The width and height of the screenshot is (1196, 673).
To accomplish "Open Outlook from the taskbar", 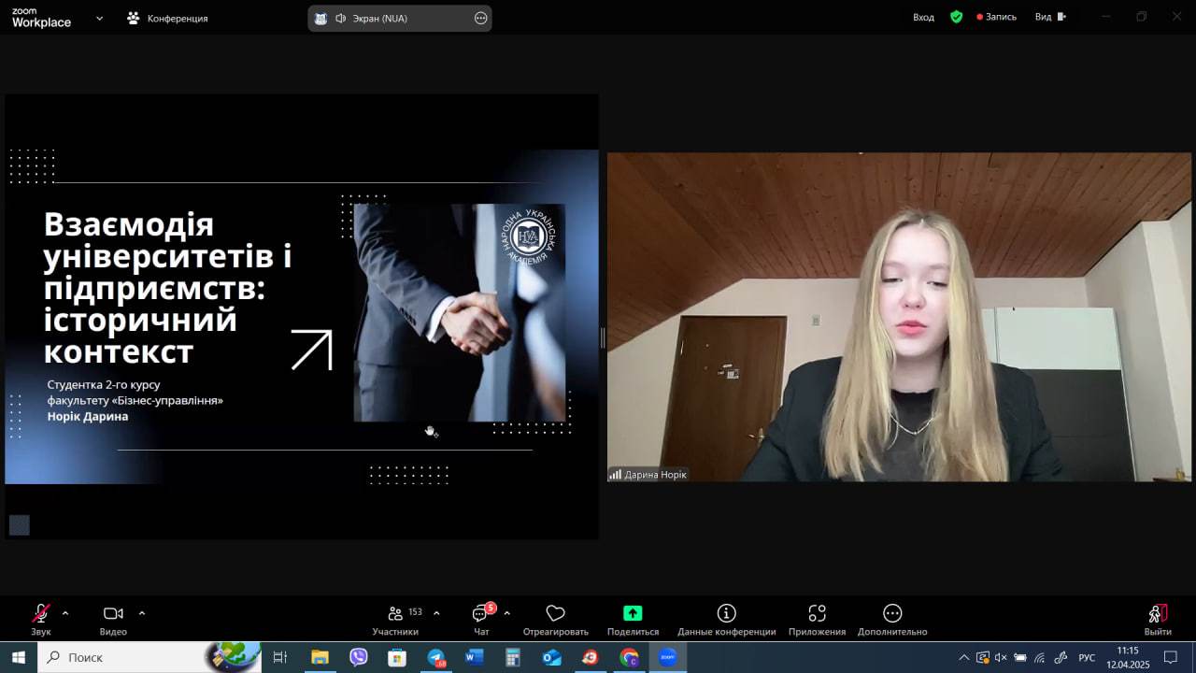I will click(x=552, y=657).
